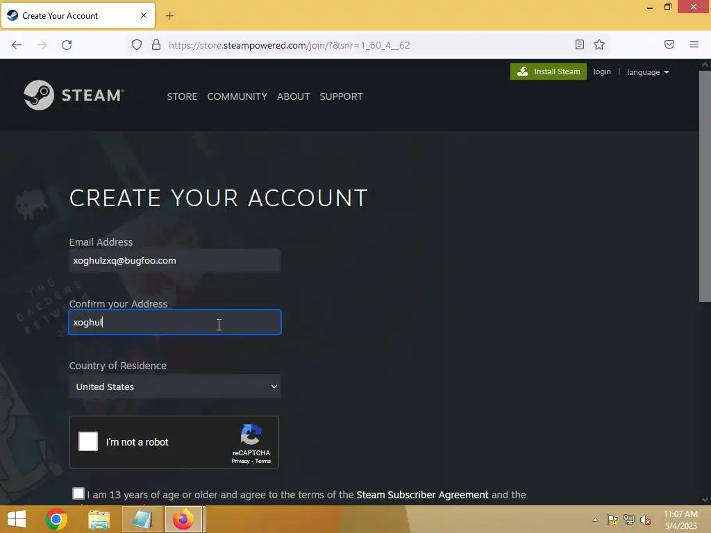Click the Firefox back arrow
711x533 pixels.
(17, 45)
